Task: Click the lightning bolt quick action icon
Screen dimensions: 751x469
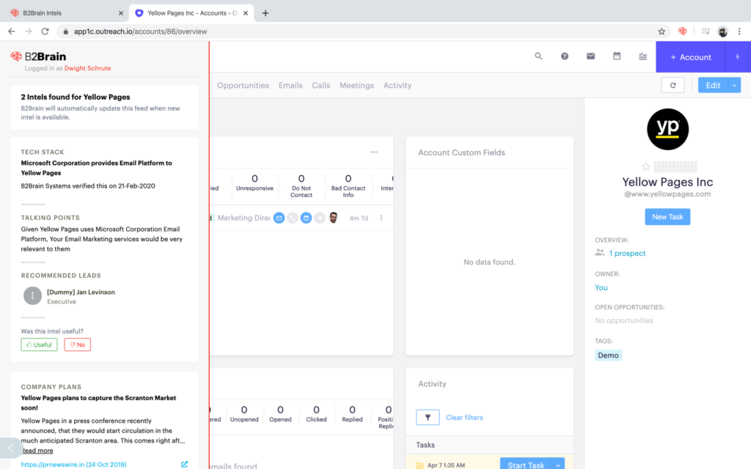Action: click(x=738, y=57)
